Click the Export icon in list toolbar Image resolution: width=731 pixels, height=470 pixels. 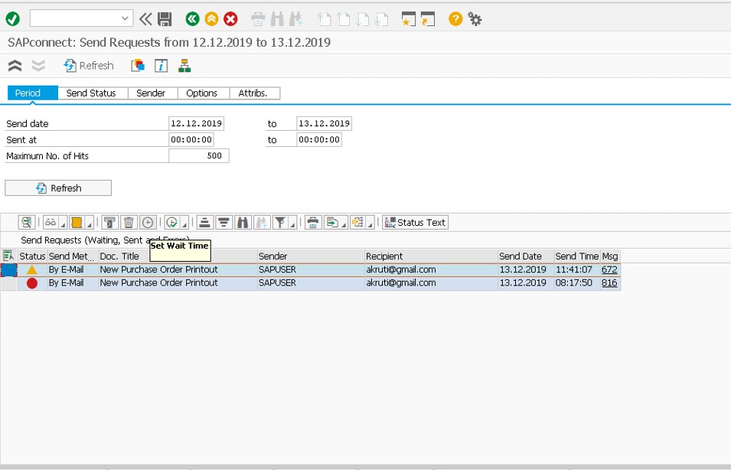pyautogui.click(x=331, y=223)
